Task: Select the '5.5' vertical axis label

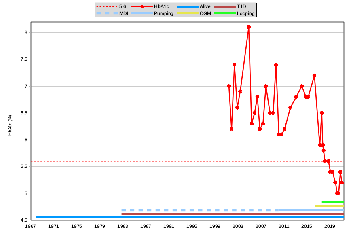Action: pyautogui.click(x=24, y=167)
